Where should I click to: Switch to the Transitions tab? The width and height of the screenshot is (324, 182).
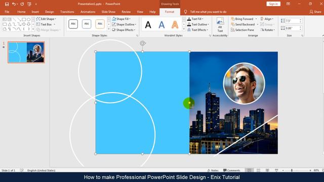tap(67, 12)
